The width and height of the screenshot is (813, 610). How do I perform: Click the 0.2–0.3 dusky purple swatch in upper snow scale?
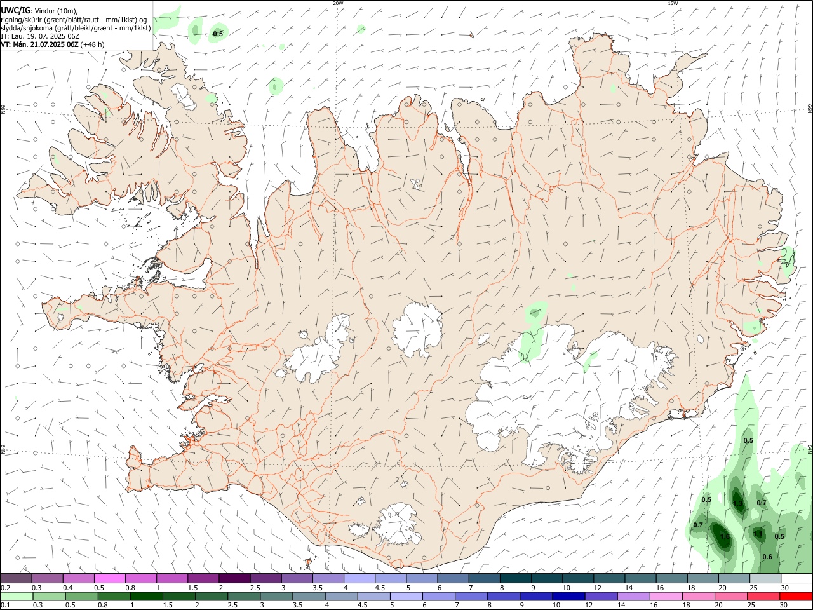(x=16, y=579)
